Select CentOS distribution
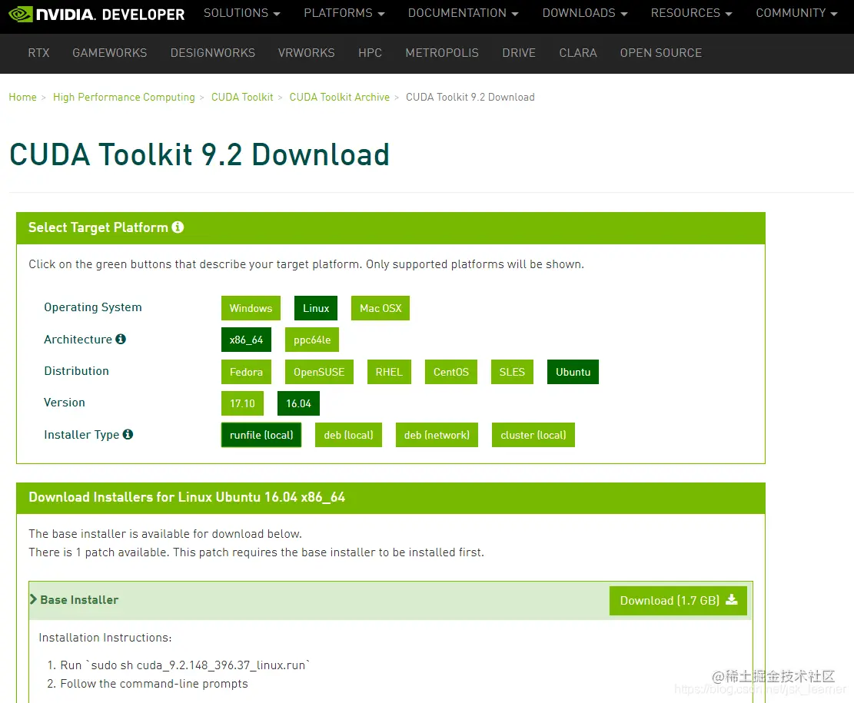Screen dimensions: 854x703 (451, 372)
